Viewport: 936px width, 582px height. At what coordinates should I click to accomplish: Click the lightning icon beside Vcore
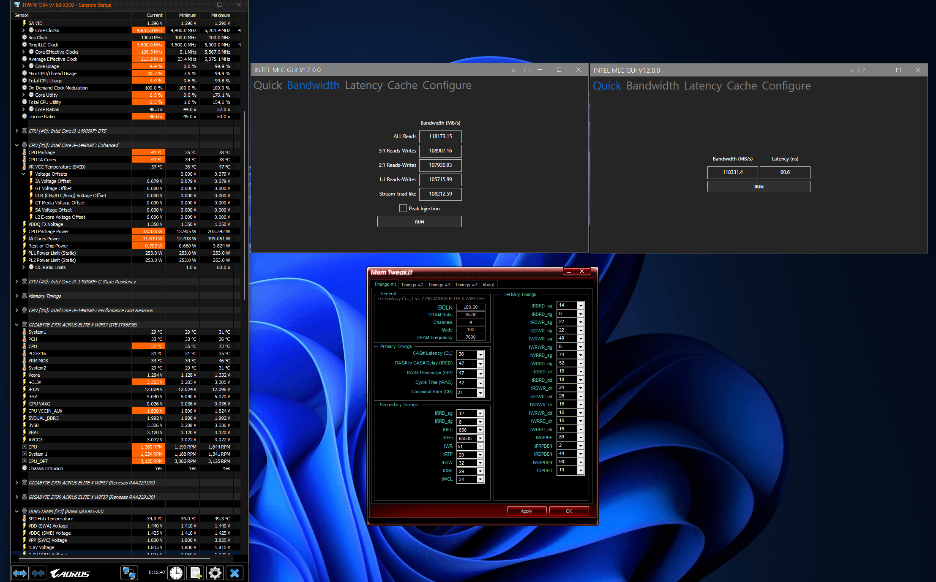[25, 375]
